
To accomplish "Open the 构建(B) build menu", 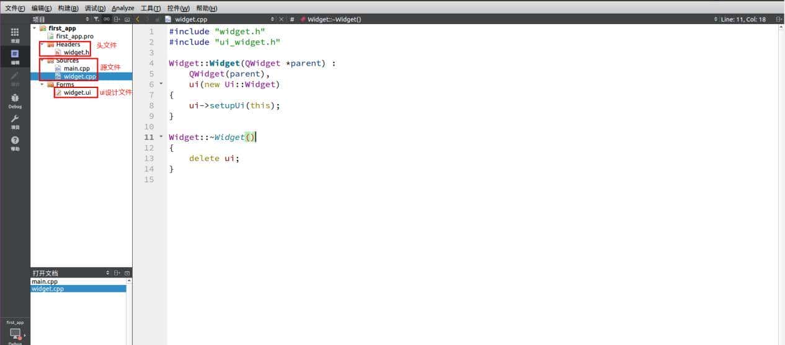I will pos(68,8).
